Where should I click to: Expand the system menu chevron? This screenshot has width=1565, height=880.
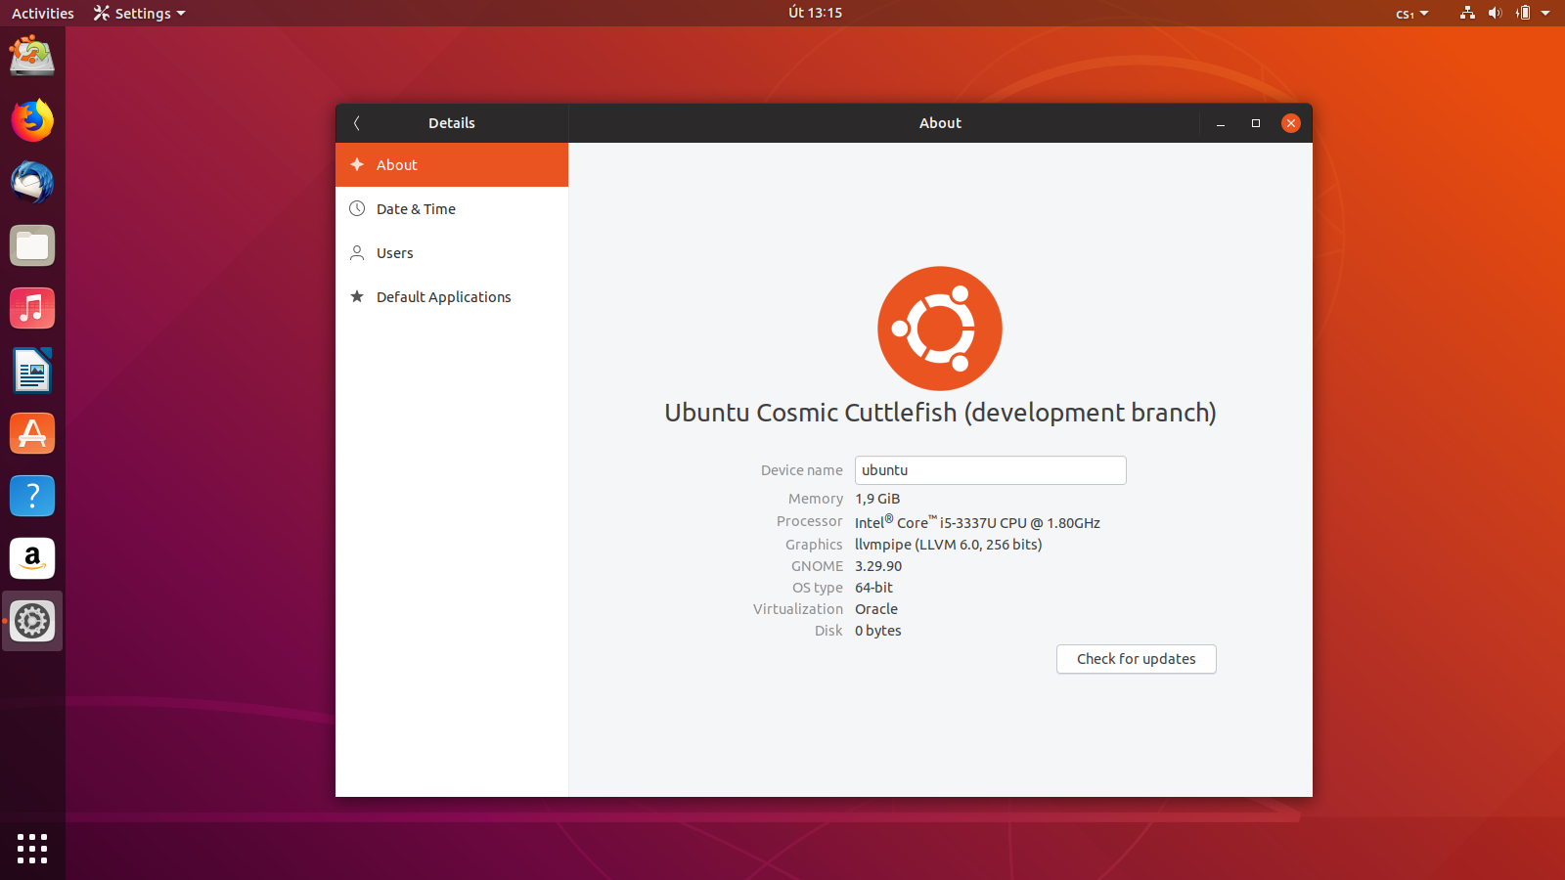[x=1546, y=13]
